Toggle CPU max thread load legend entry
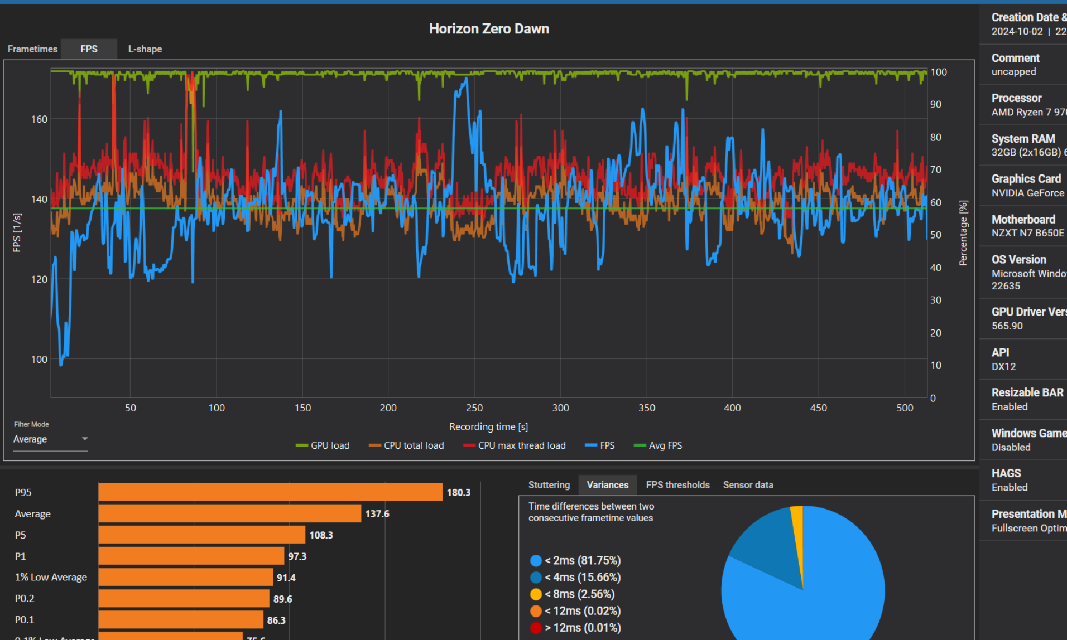The height and width of the screenshot is (640, 1067). click(515, 445)
